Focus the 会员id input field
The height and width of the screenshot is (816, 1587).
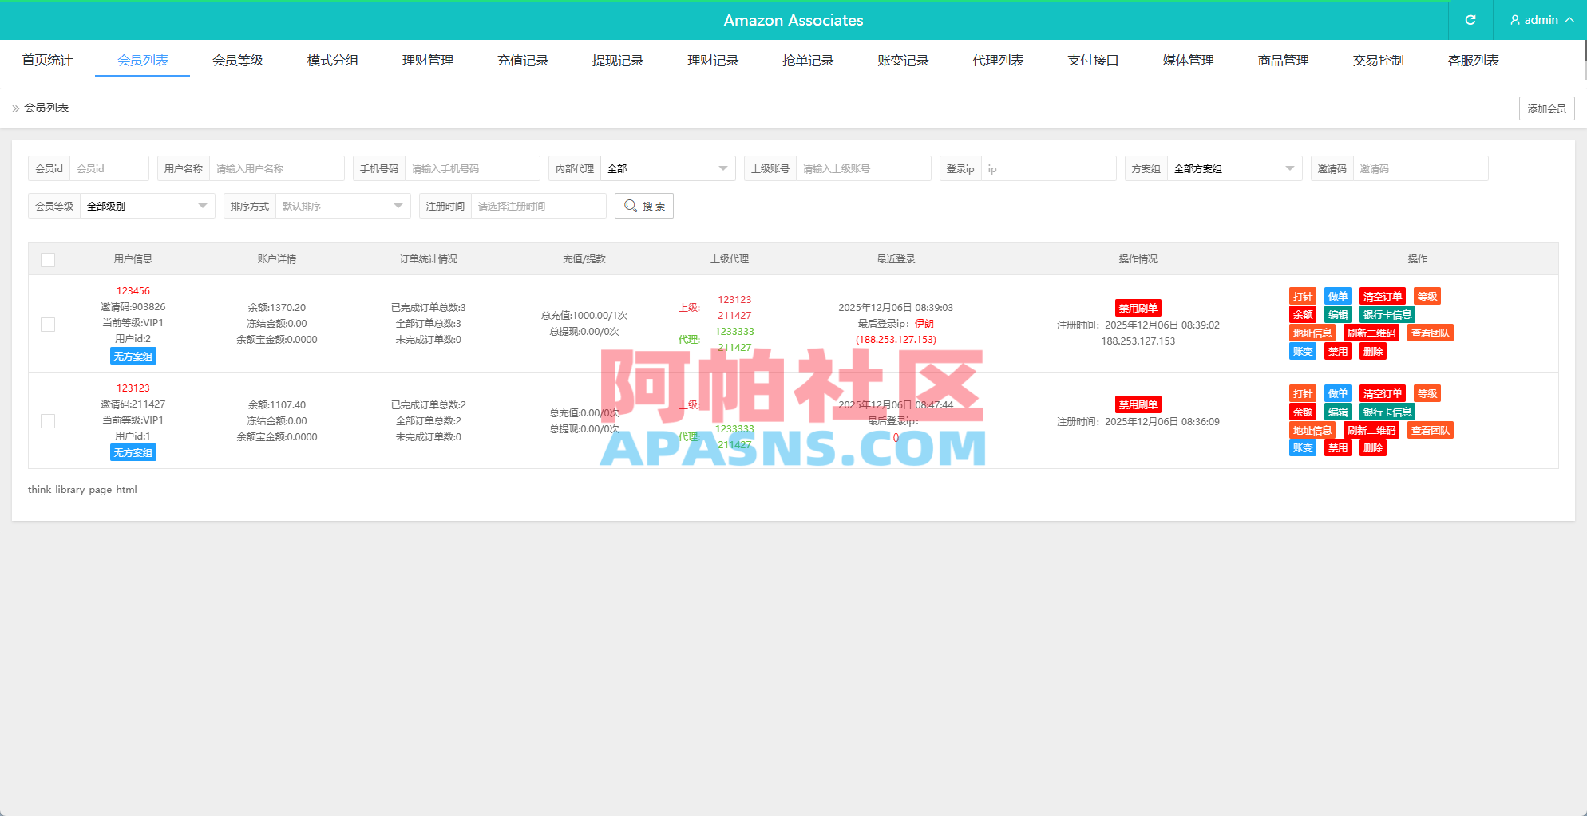coord(109,168)
